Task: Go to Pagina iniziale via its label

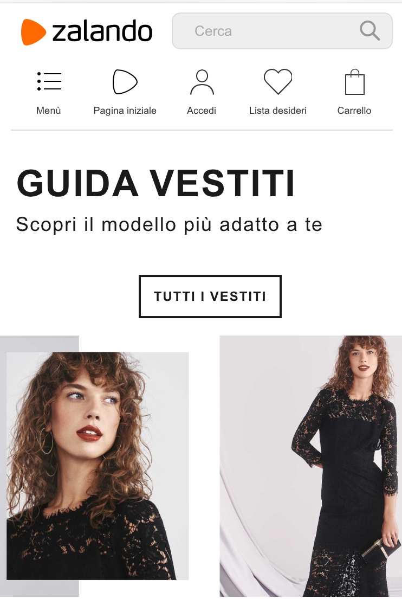Action: (125, 111)
